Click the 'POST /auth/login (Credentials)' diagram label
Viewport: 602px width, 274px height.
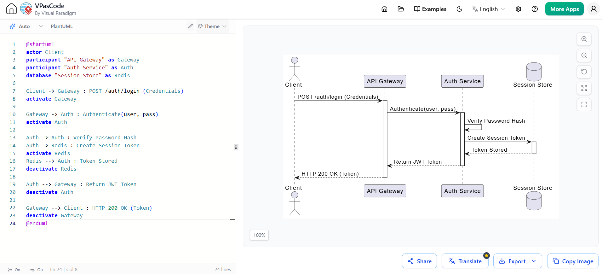tap(338, 97)
